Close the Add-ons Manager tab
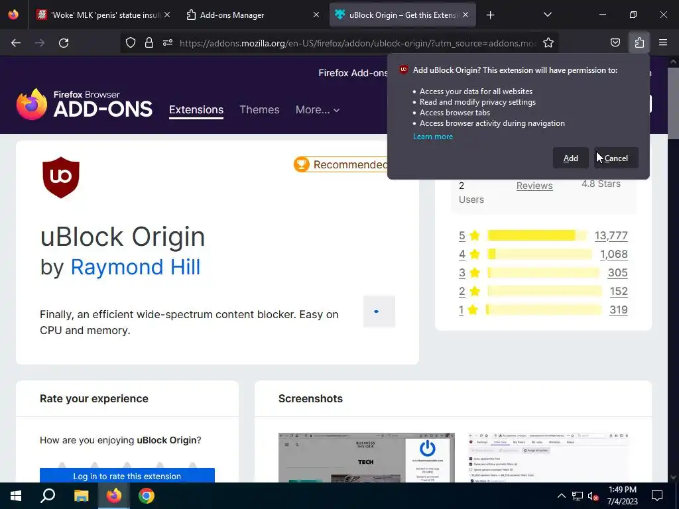 (x=316, y=15)
